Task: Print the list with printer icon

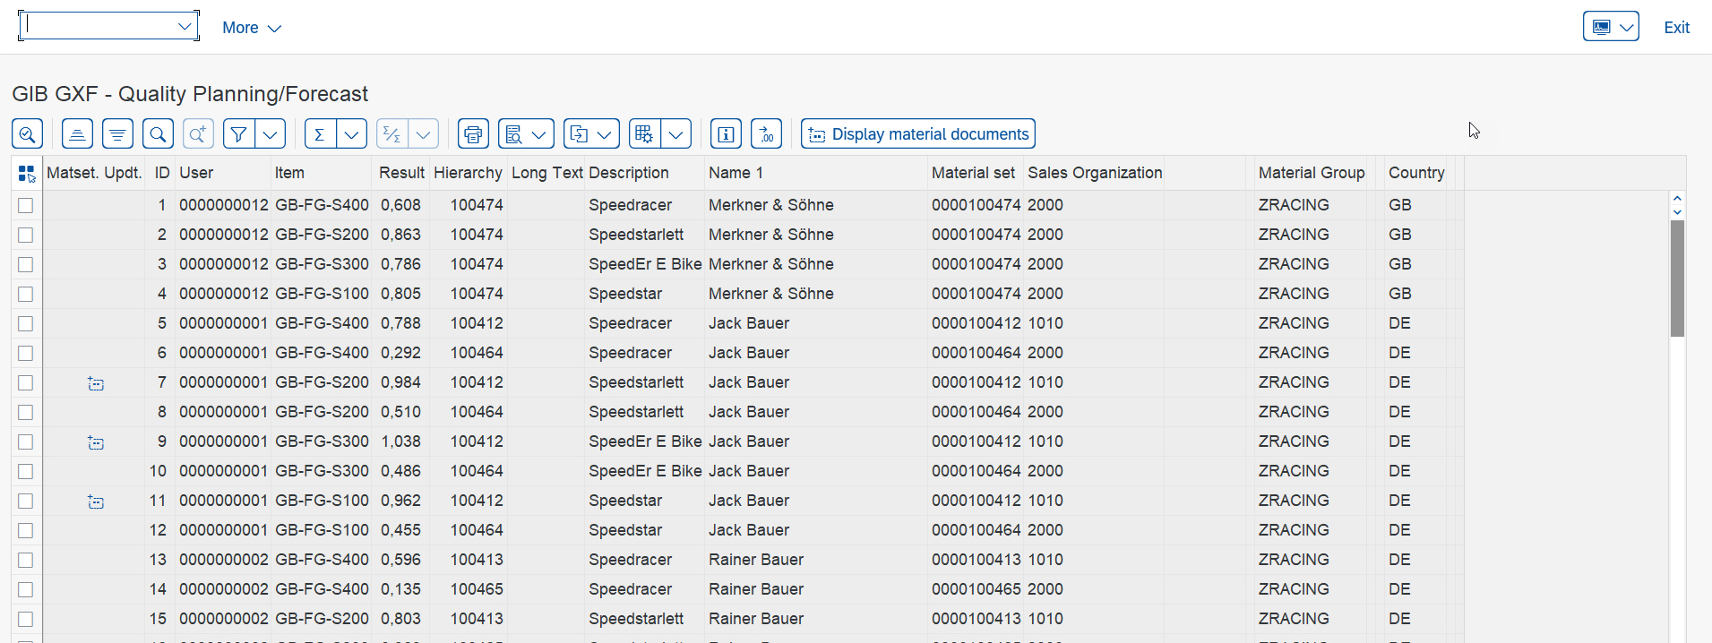Action: tap(473, 134)
